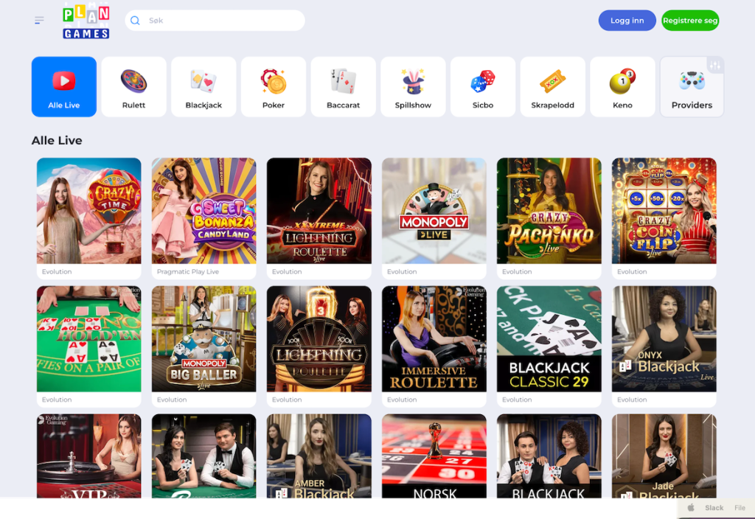Open Blackjack Classic 29 game
This screenshot has width=755, height=519.
point(549,339)
